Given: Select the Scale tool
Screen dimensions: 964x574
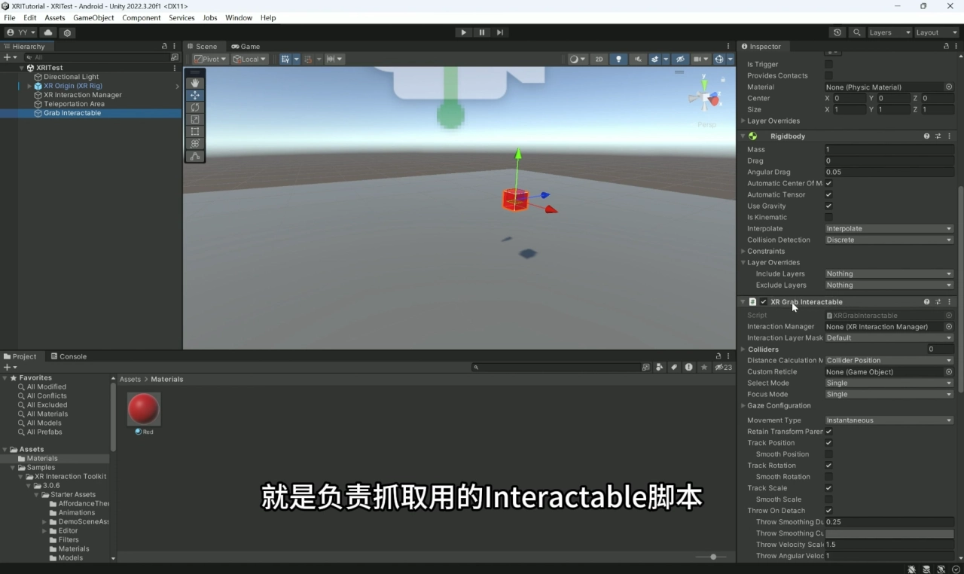Looking at the screenshot, I should point(195,119).
